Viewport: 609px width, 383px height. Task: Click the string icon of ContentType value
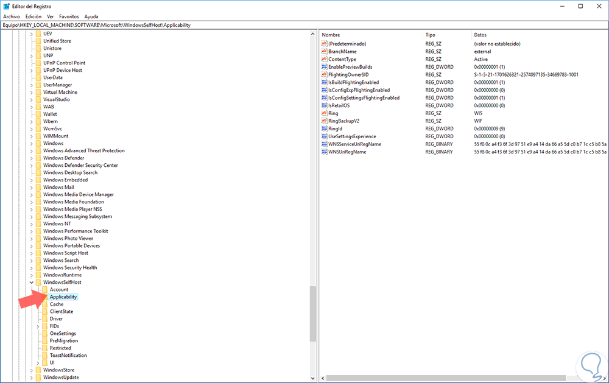325,59
